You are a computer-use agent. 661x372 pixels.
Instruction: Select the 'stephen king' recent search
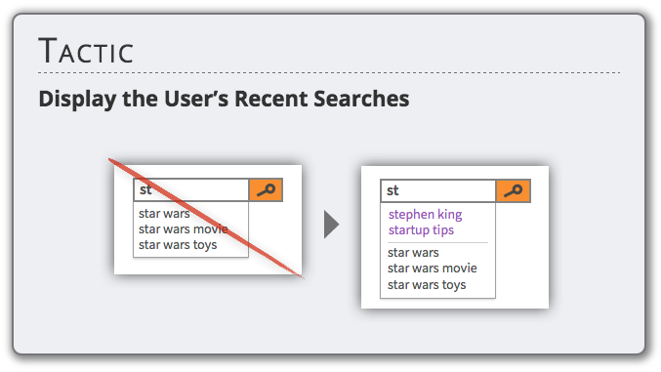pos(425,215)
